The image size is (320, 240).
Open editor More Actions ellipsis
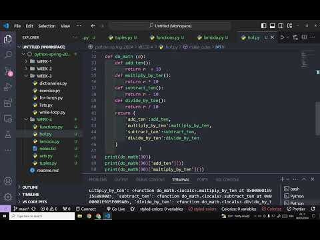coord(313,37)
